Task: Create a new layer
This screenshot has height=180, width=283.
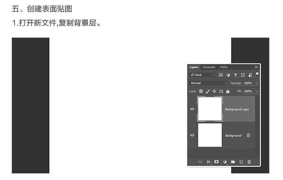Action: tap(241, 162)
